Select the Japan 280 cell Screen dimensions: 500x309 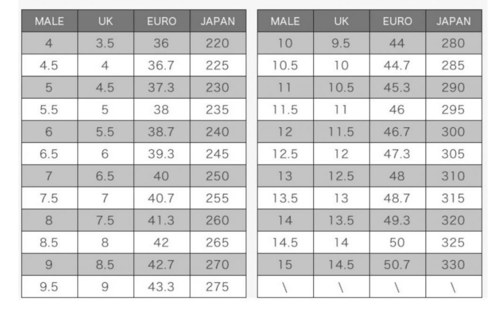point(453,43)
